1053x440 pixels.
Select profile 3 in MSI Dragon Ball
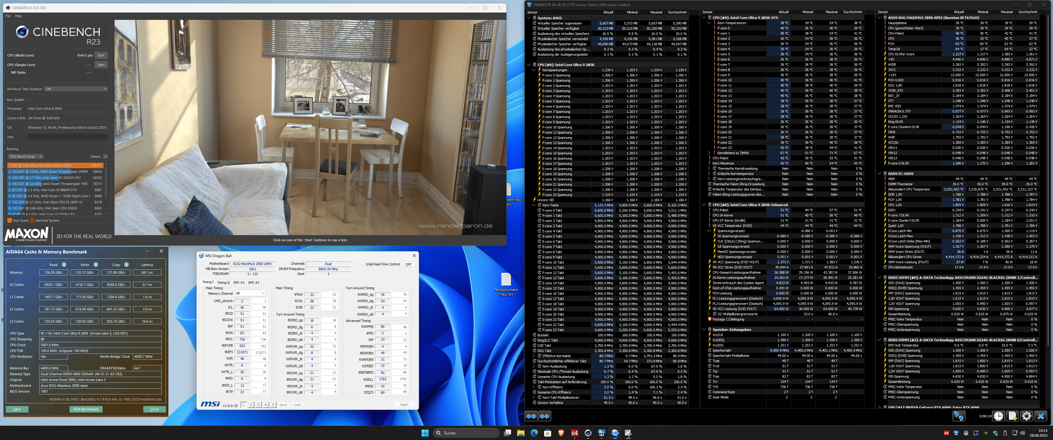258,405
